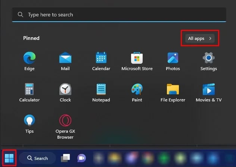This screenshot has height=167, width=236.
Task: Open the Calendar app
Action: pyautogui.click(x=101, y=61)
